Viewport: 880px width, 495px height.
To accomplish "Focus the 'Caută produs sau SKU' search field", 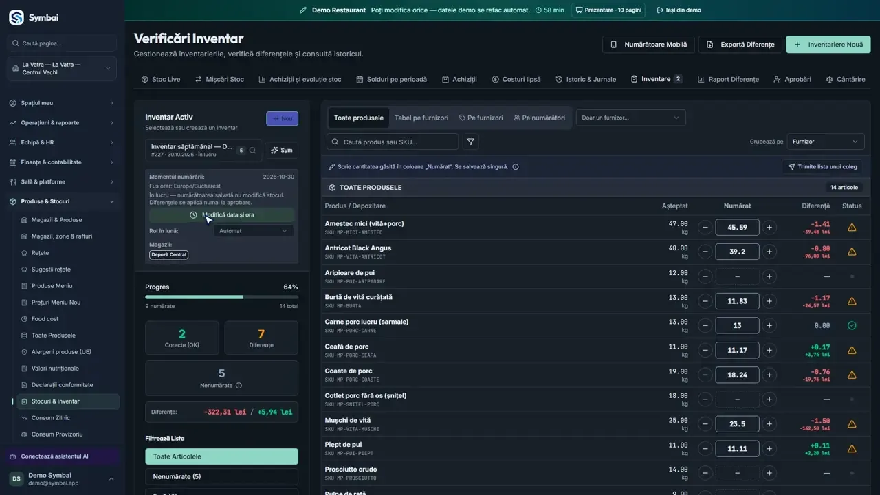I will 393,142.
